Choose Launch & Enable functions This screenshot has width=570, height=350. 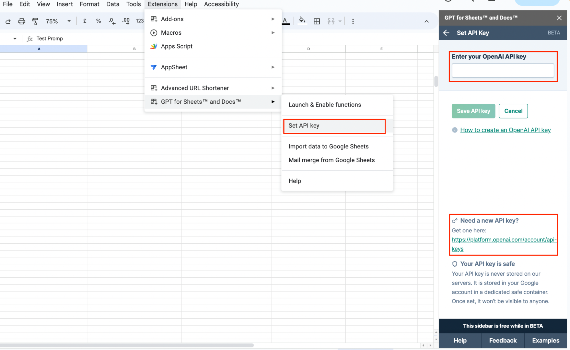[x=337, y=105]
